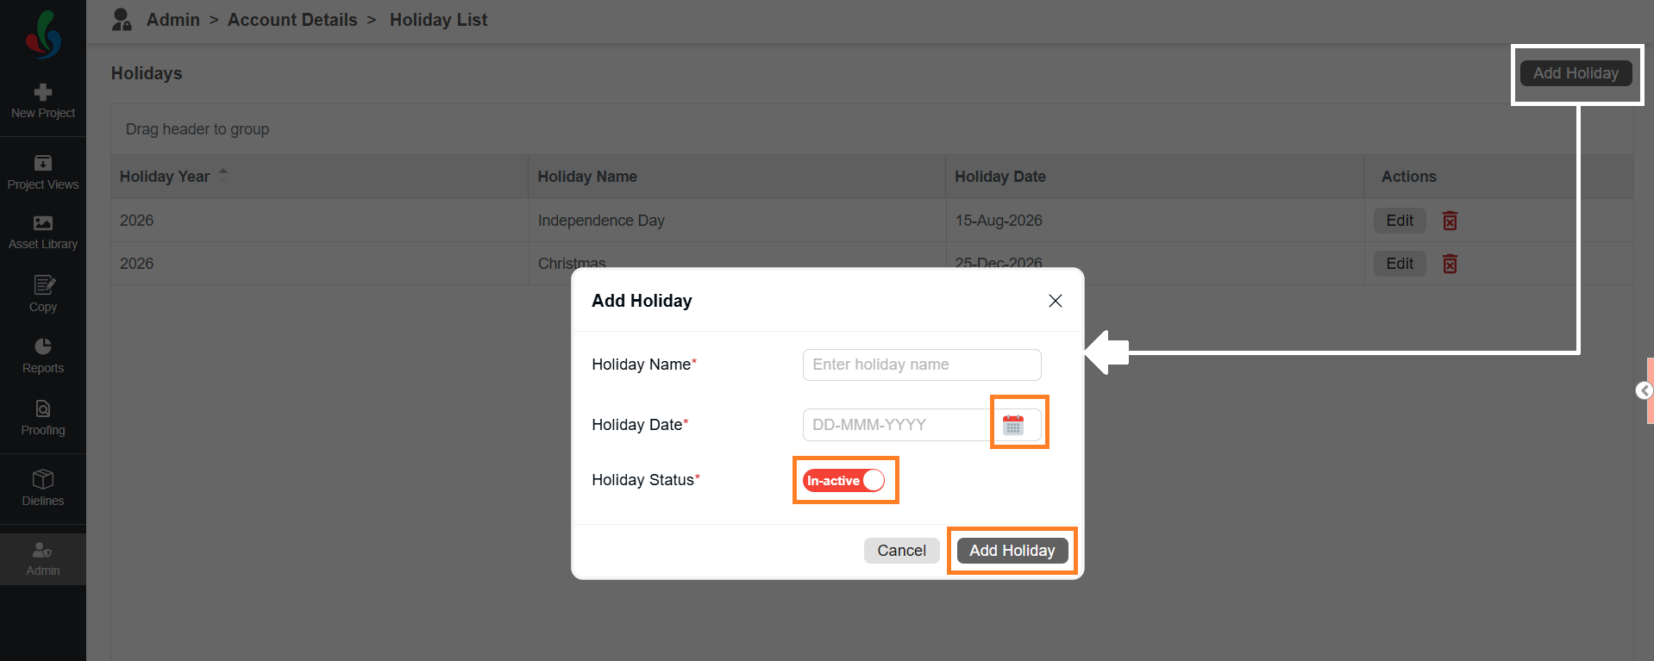
Task: Go to Reports in sidebar
Action: [x=43, y=356]
